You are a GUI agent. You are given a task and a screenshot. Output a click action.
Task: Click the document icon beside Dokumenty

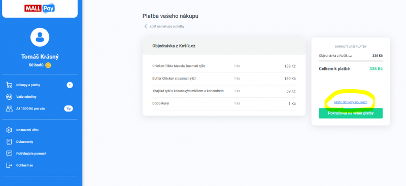[x=9, y=142]
